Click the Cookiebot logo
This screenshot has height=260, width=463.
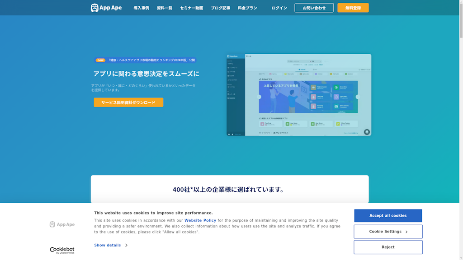[62, 250]
